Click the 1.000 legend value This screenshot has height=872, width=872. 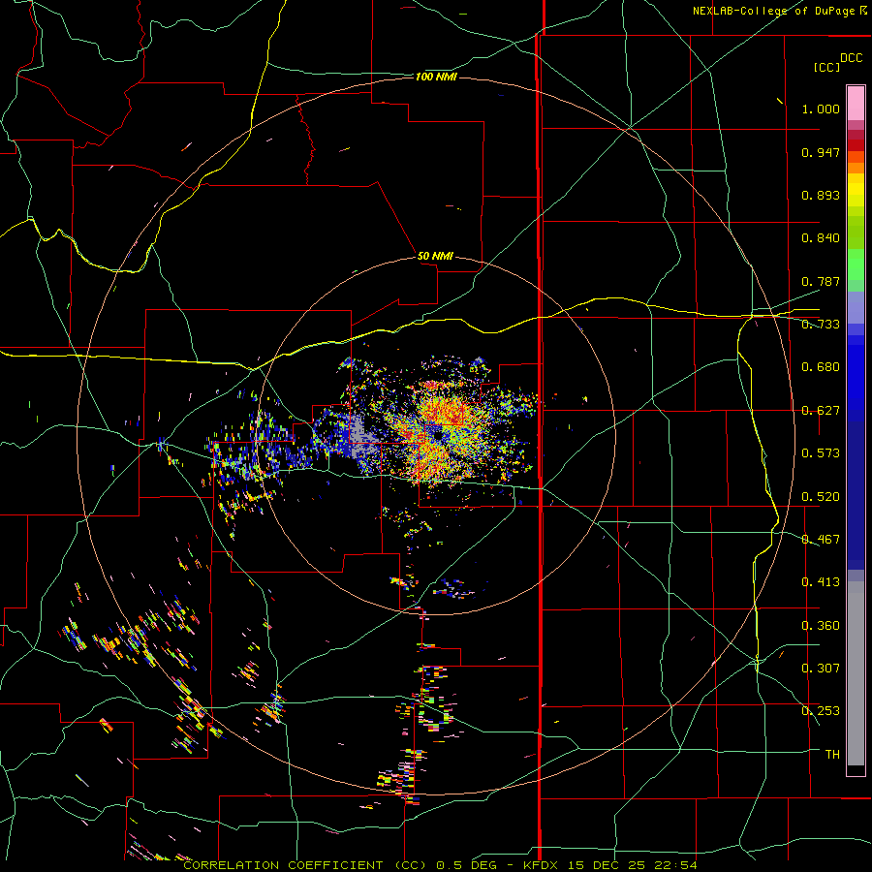click(x=821, y=109)
